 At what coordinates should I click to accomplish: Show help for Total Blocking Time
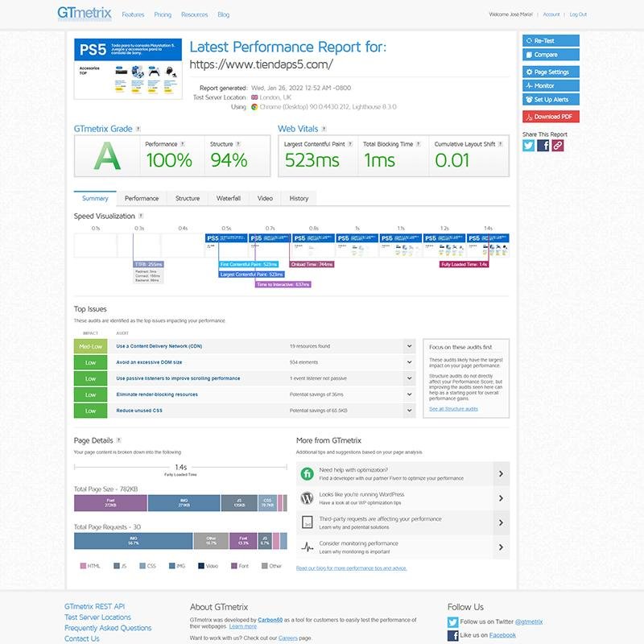coord(418,144)
